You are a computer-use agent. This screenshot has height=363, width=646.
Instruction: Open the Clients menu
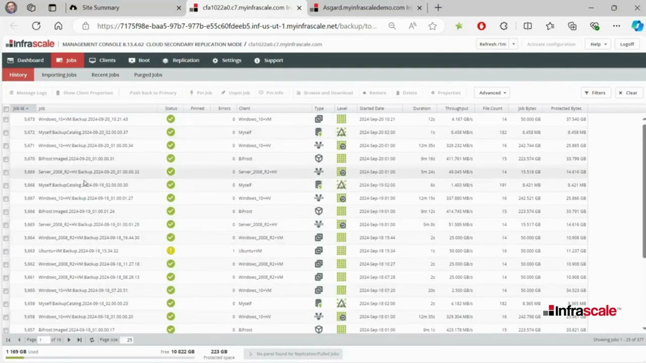[102, 60]
